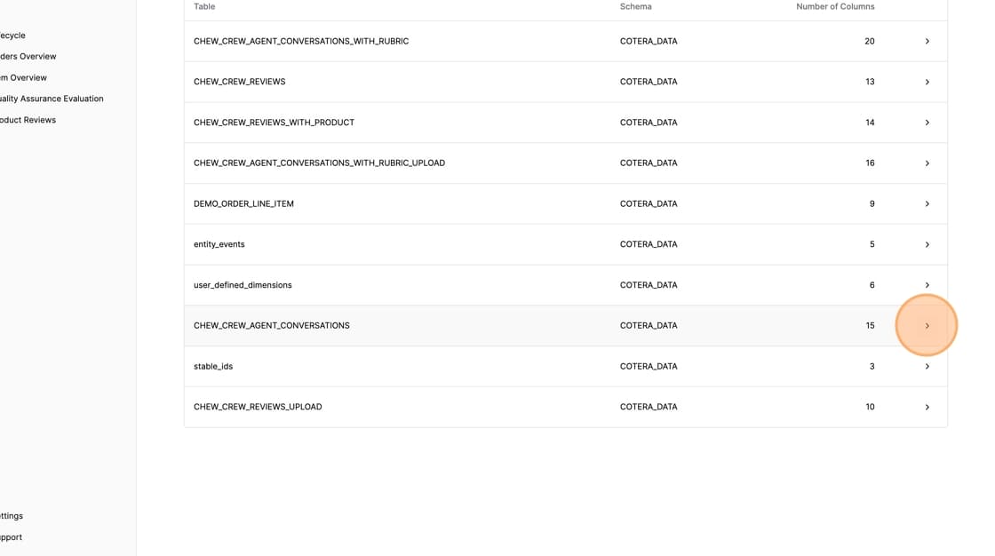The height and width of the screenshot is (556, 995).
Task: Expand the stable_ids row arrow
Action: [x=927, y=366]
